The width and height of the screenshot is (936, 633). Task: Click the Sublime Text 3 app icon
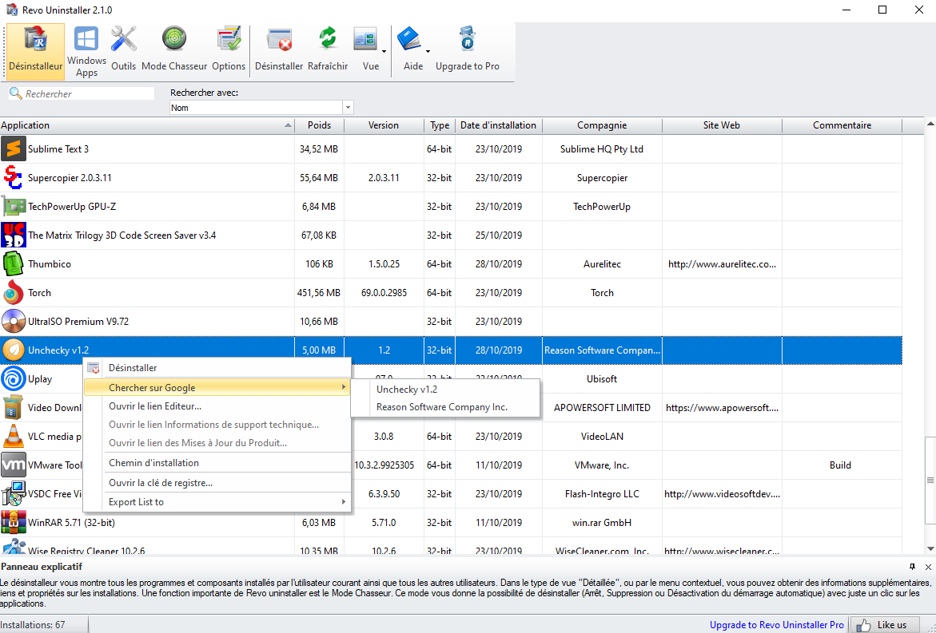tap(13, 149)
